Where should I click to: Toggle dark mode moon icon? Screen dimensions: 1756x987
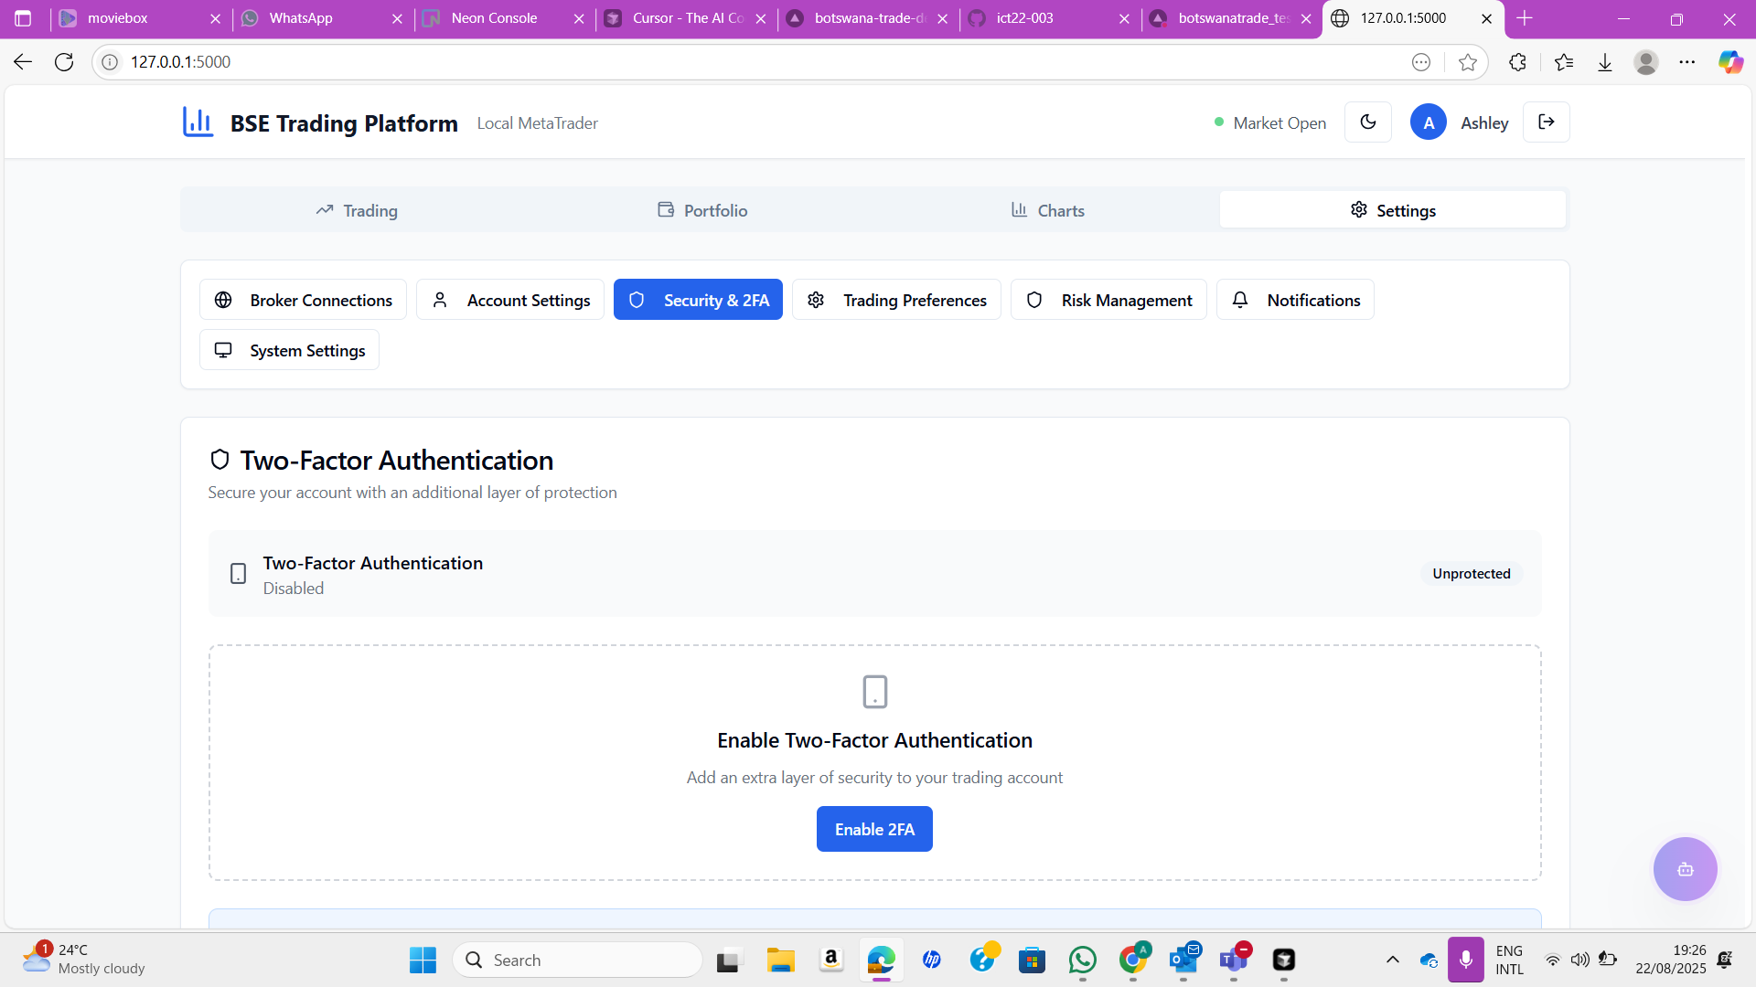[x=1367, y=122]
